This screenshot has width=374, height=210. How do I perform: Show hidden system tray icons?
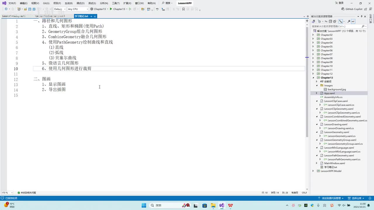pos(287,205)
